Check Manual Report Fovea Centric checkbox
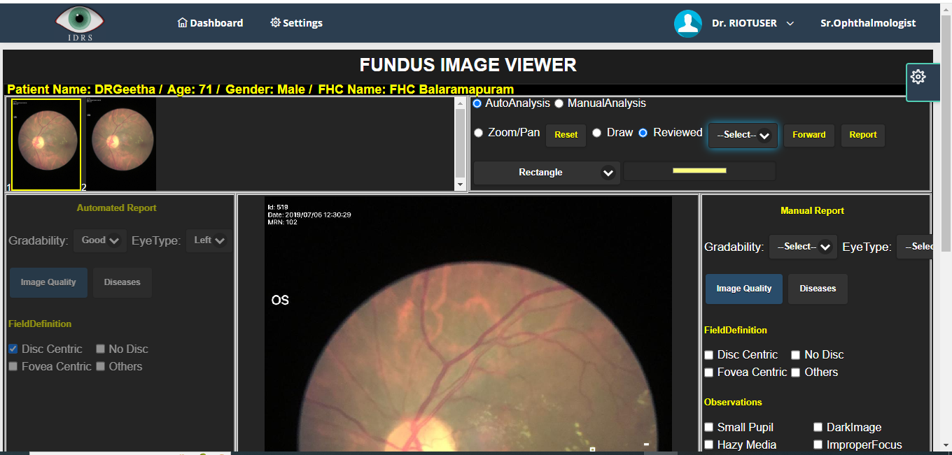This screenshot has width=952, height=455. coord(709,373)
